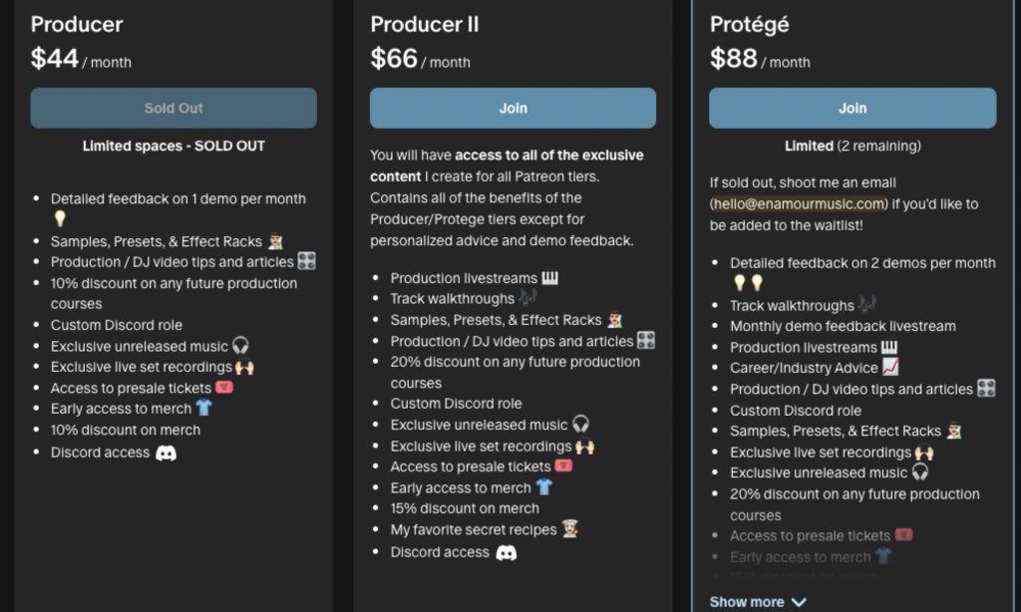1021x612 pixels.
Task: Click the piano emoji in the Producer II list
Action: pos(550,278)
